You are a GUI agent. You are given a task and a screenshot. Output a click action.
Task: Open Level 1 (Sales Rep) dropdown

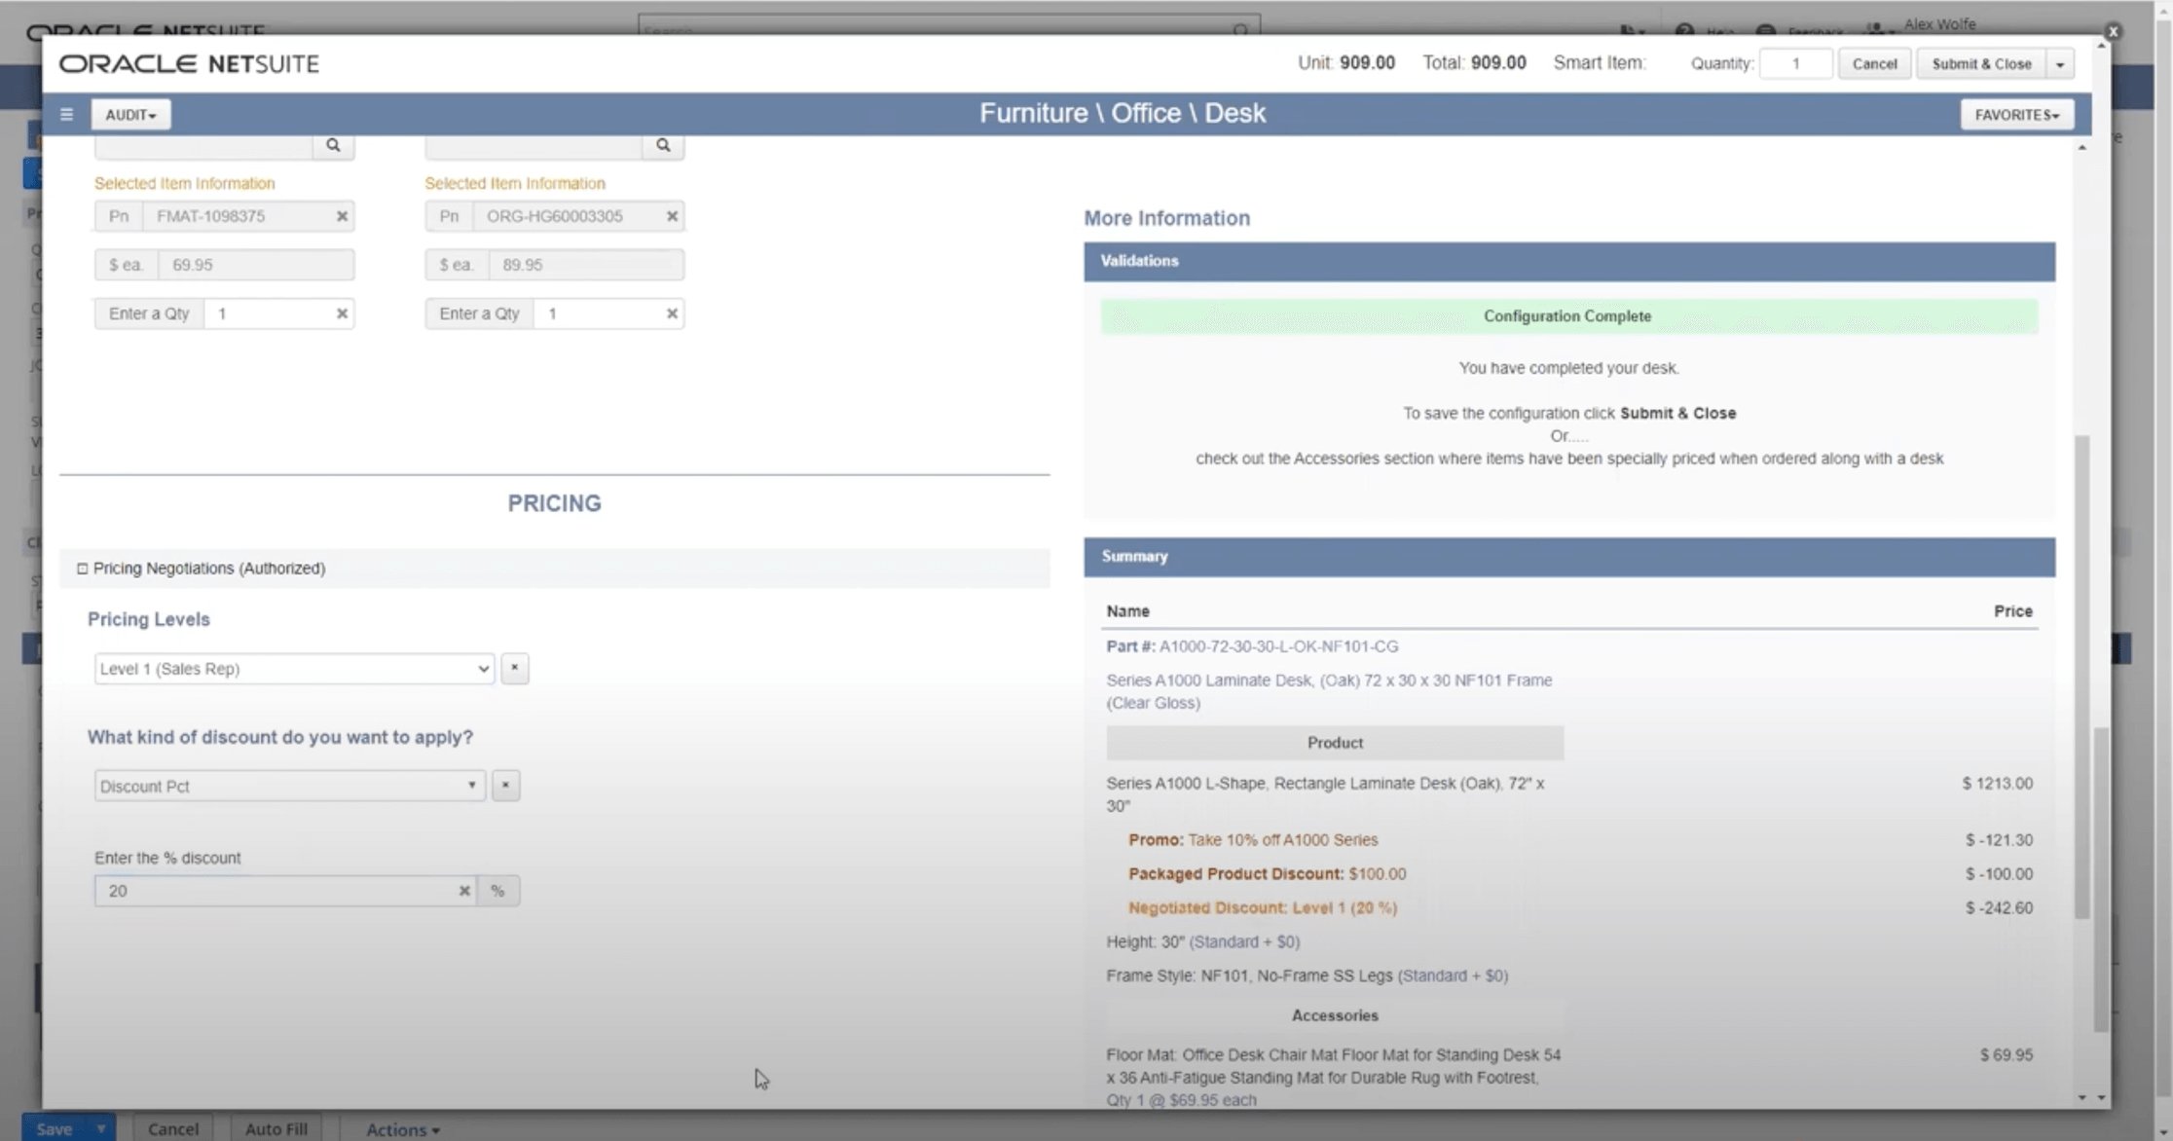click(x=293, y=669)
